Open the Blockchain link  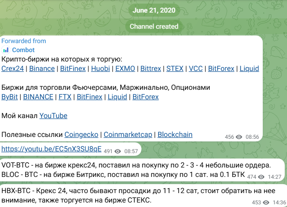[175, 135]
